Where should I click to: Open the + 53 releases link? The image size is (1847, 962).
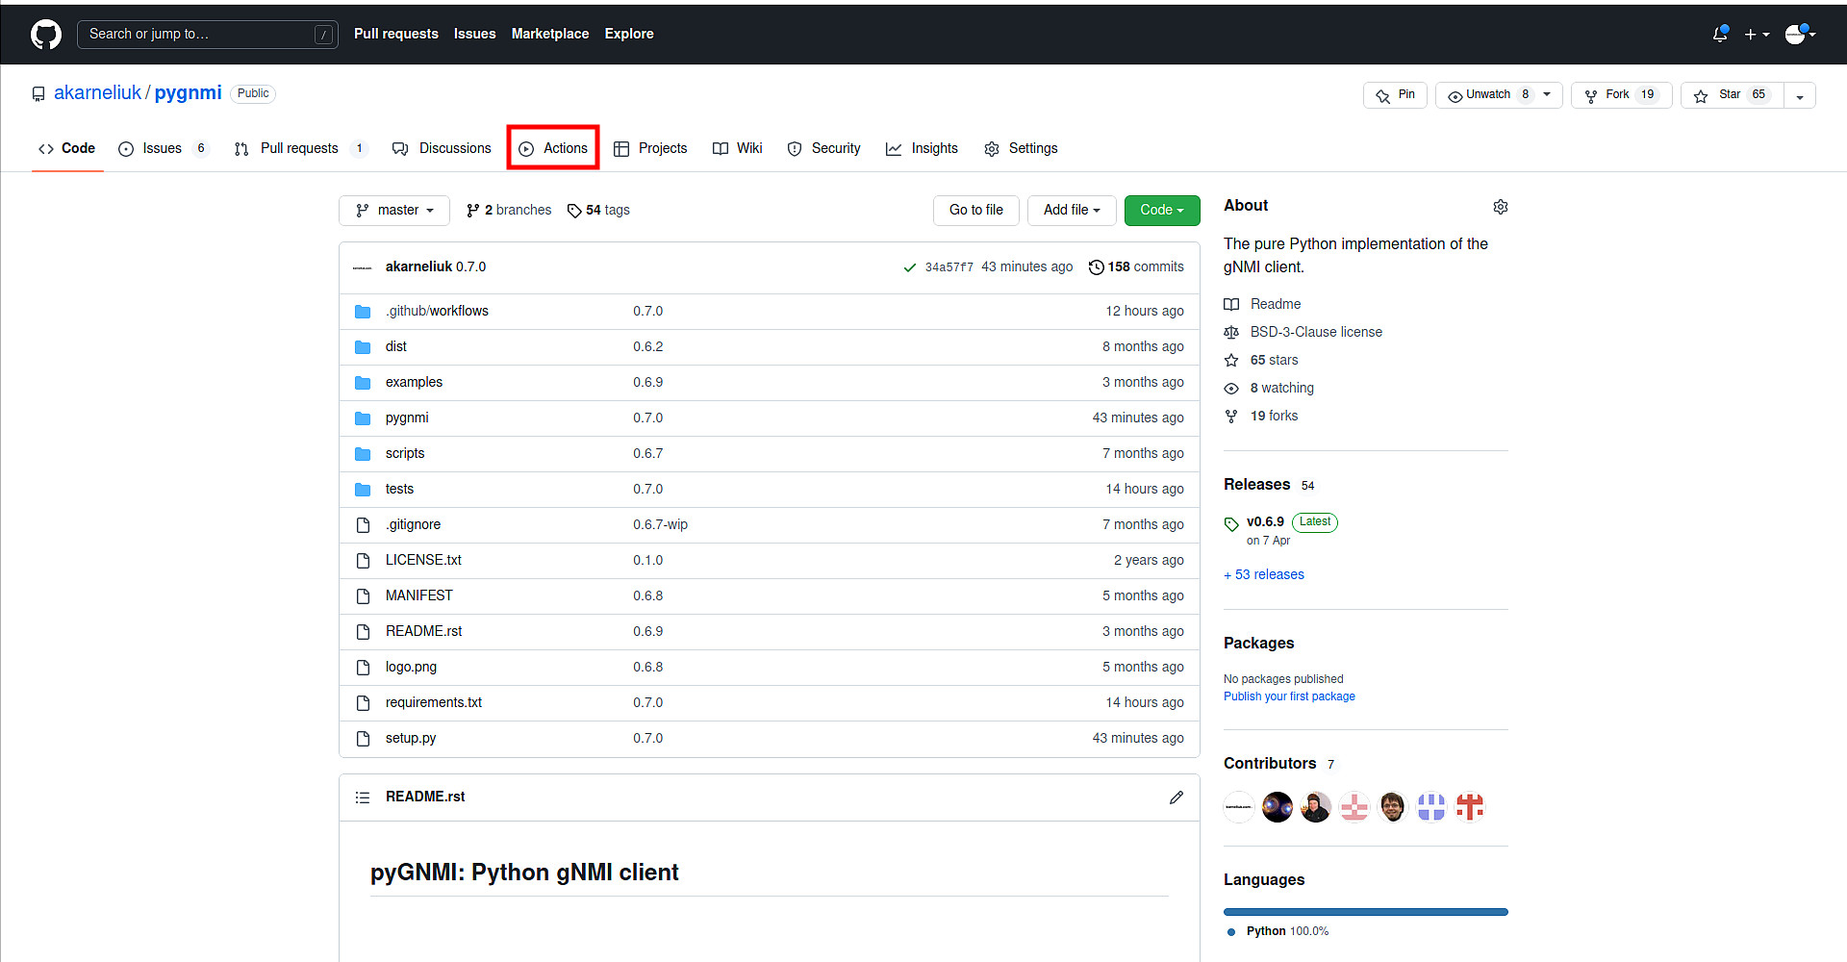pyautogui.click(x=1263, y=574)
